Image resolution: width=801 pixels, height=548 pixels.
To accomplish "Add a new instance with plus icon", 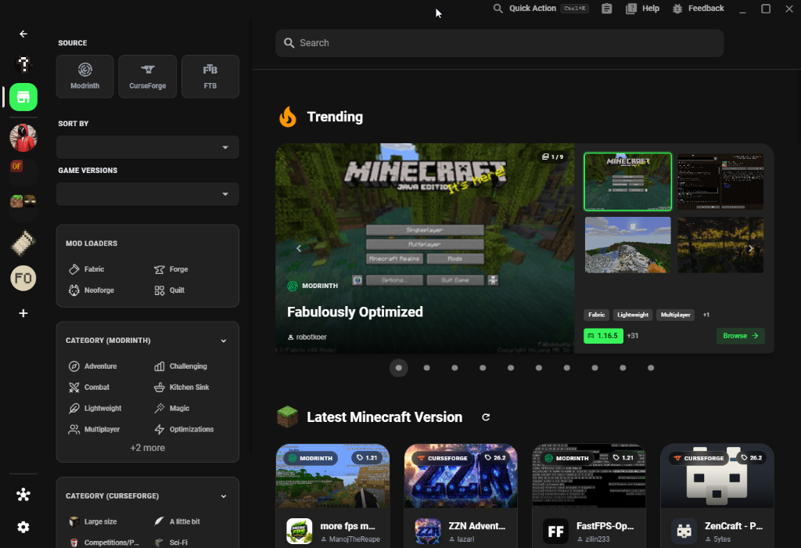I will pos(23,313).
